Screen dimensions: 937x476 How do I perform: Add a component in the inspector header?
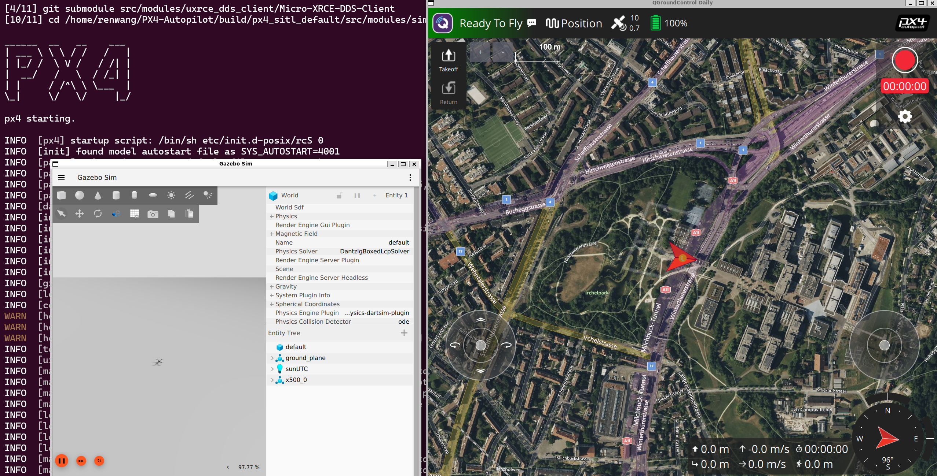[375, 196]
